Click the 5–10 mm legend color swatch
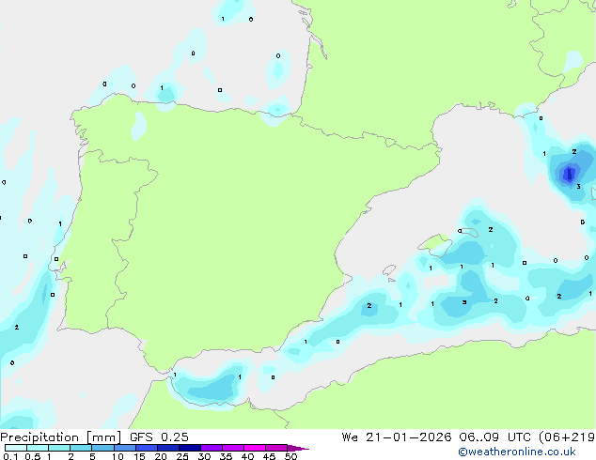The width and height of the screenshot is (596, 460). click(x=103, y=448)
